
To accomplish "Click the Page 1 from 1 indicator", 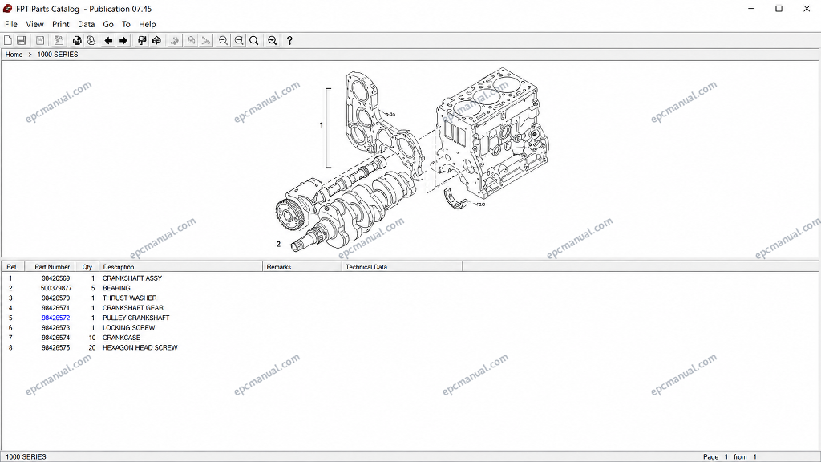I will tap(730, 456).
